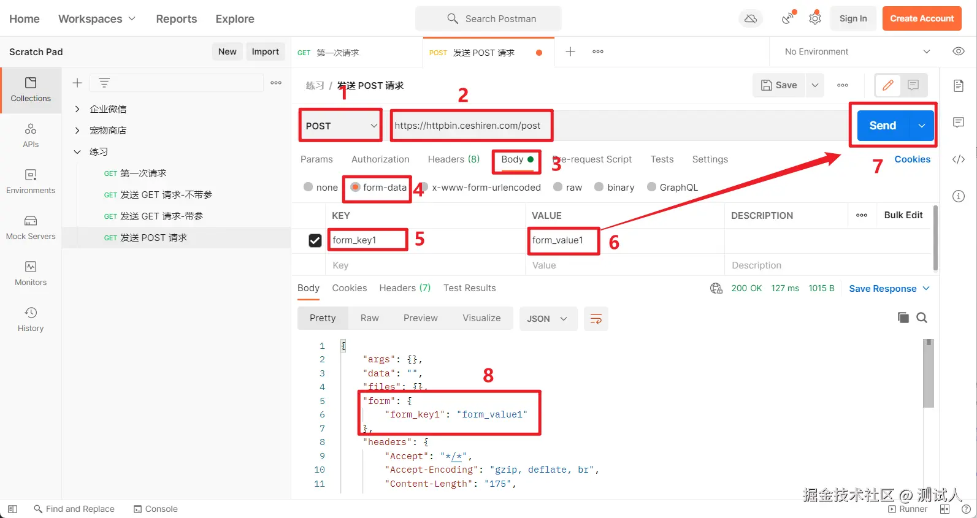Click the Send button

click(x=883, y=126)
